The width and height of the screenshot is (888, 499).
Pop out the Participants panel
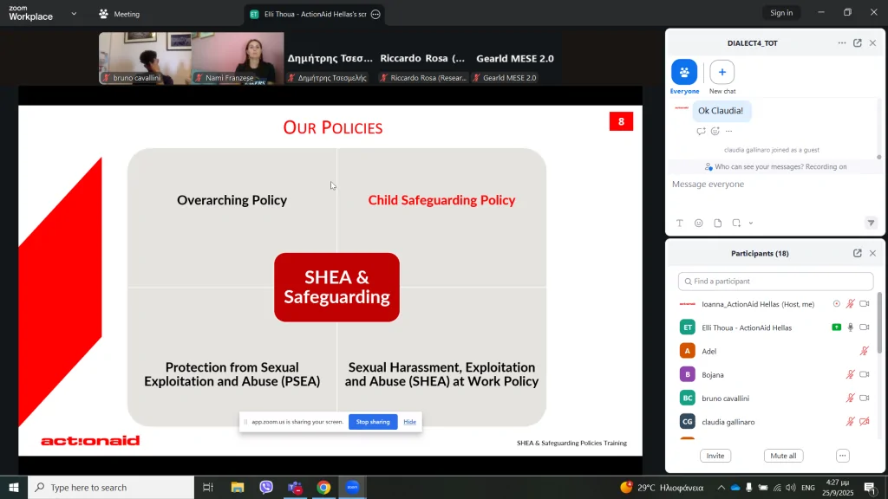858,254
